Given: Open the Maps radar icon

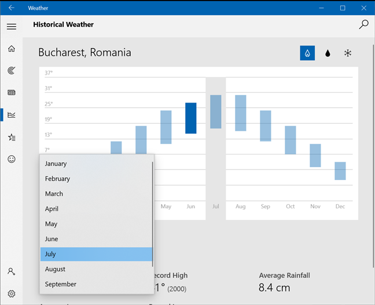Looking at the screenshot, I should point(11,71).
